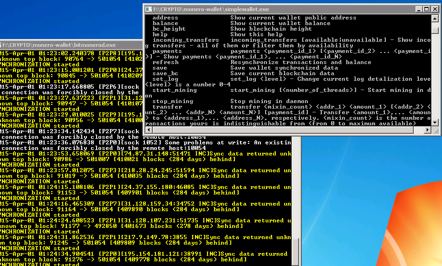Click log line with IP 31.128.107.231:51735
The width and height of the screenshot is (442, 266).
pyautogui.click(x=146, y=221)
